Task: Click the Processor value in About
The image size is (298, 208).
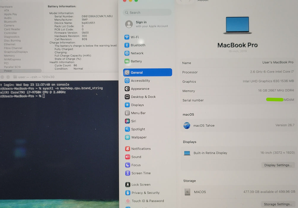Action: tap(272, 72)
